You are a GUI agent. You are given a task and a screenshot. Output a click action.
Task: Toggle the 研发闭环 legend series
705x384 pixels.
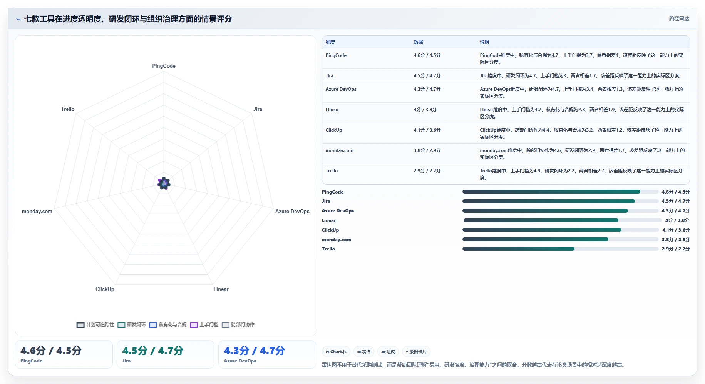tap(132, 325)
